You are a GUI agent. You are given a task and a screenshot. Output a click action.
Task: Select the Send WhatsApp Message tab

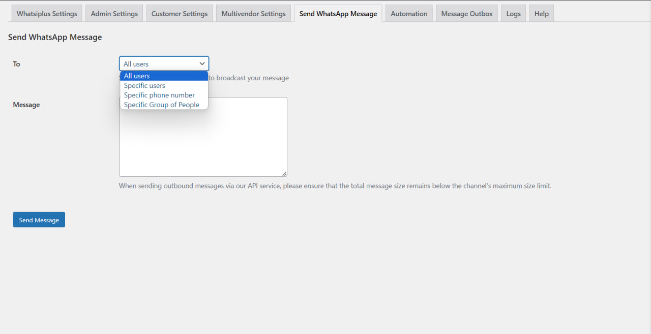[338, 13]
